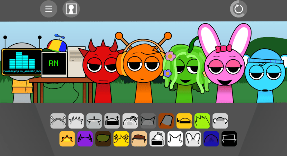Image resolution: width=287 pixels, height=156 pixels.
Task: Select the orange sun-shaped sound icon
Action: (67, 139)
